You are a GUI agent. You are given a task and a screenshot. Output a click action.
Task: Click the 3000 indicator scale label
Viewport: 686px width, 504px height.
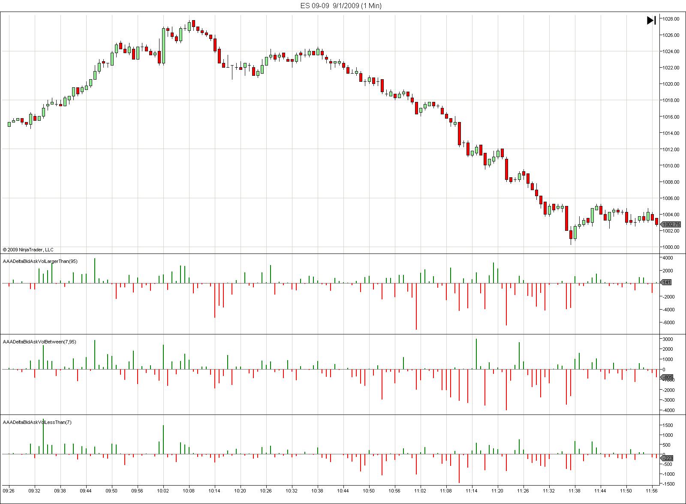click(668, 339)
